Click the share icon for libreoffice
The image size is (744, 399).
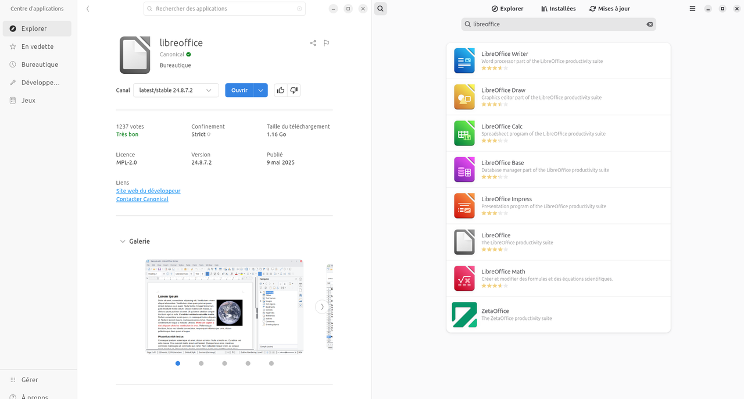[x=313, y=43]
